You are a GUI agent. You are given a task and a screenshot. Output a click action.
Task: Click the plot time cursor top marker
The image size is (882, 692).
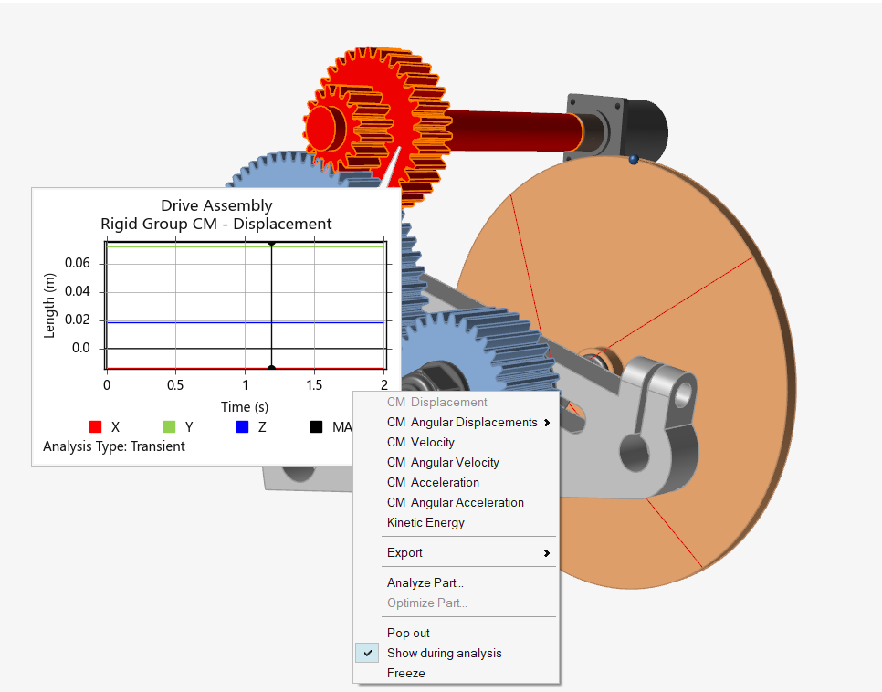[x=271, y=243]
